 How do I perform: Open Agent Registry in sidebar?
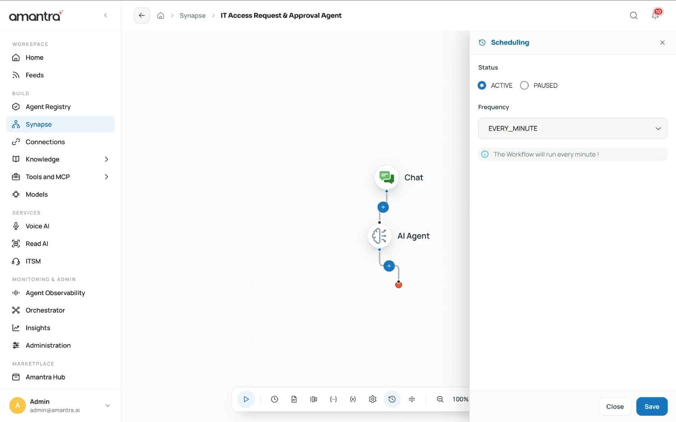click(x=60, y=107)
